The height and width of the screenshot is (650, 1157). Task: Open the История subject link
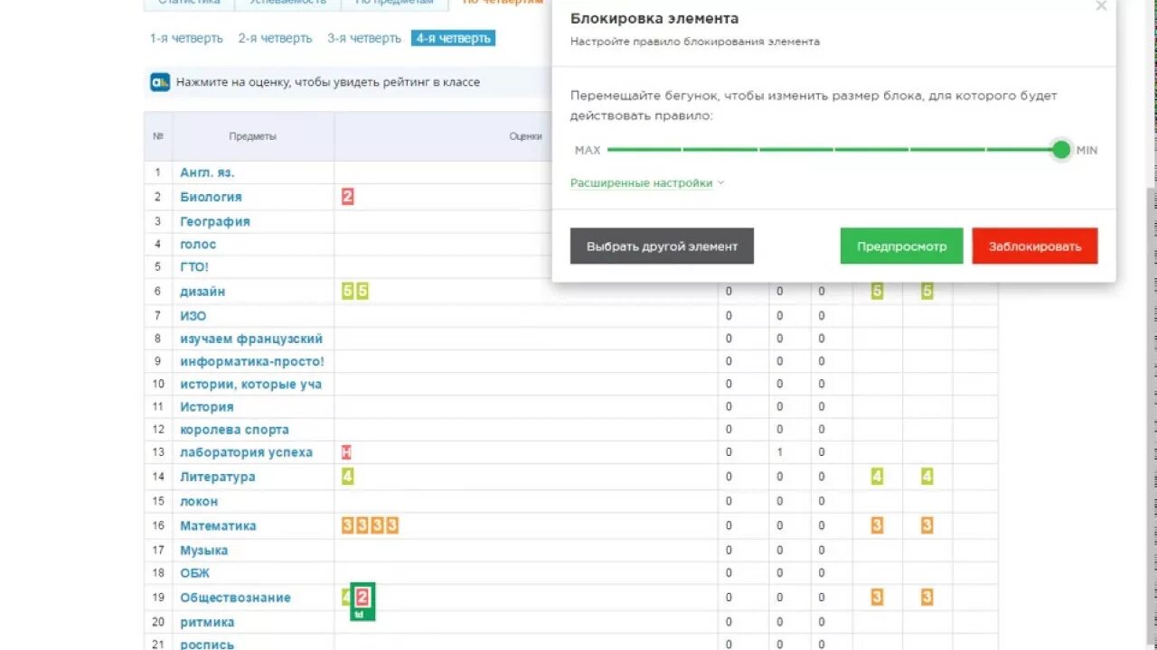click(x=206, y=407)
